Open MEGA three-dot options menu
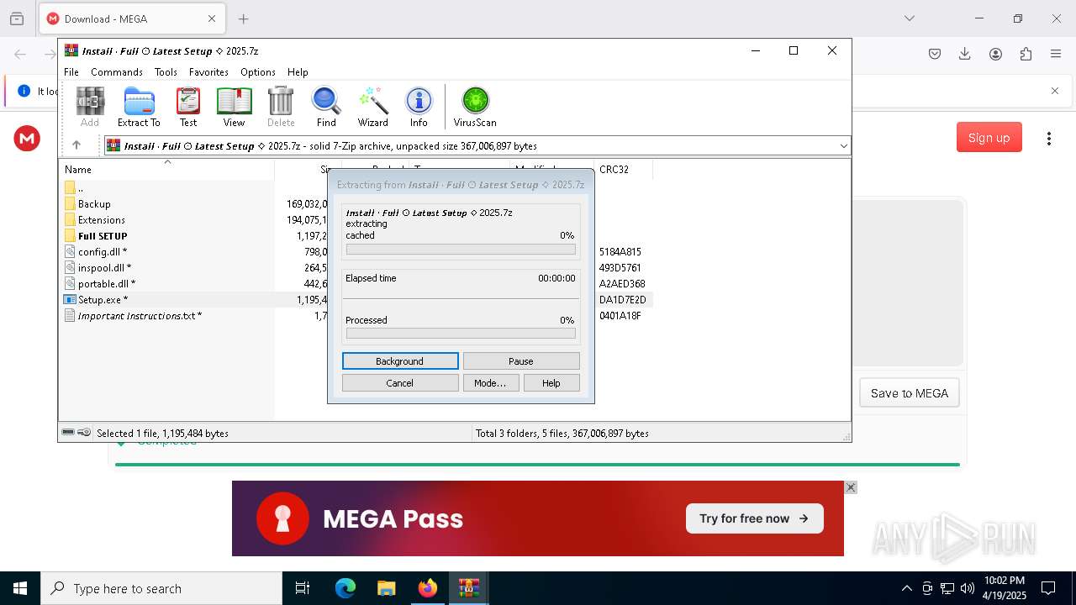 pyautogui.click(x=1049, y=138)
